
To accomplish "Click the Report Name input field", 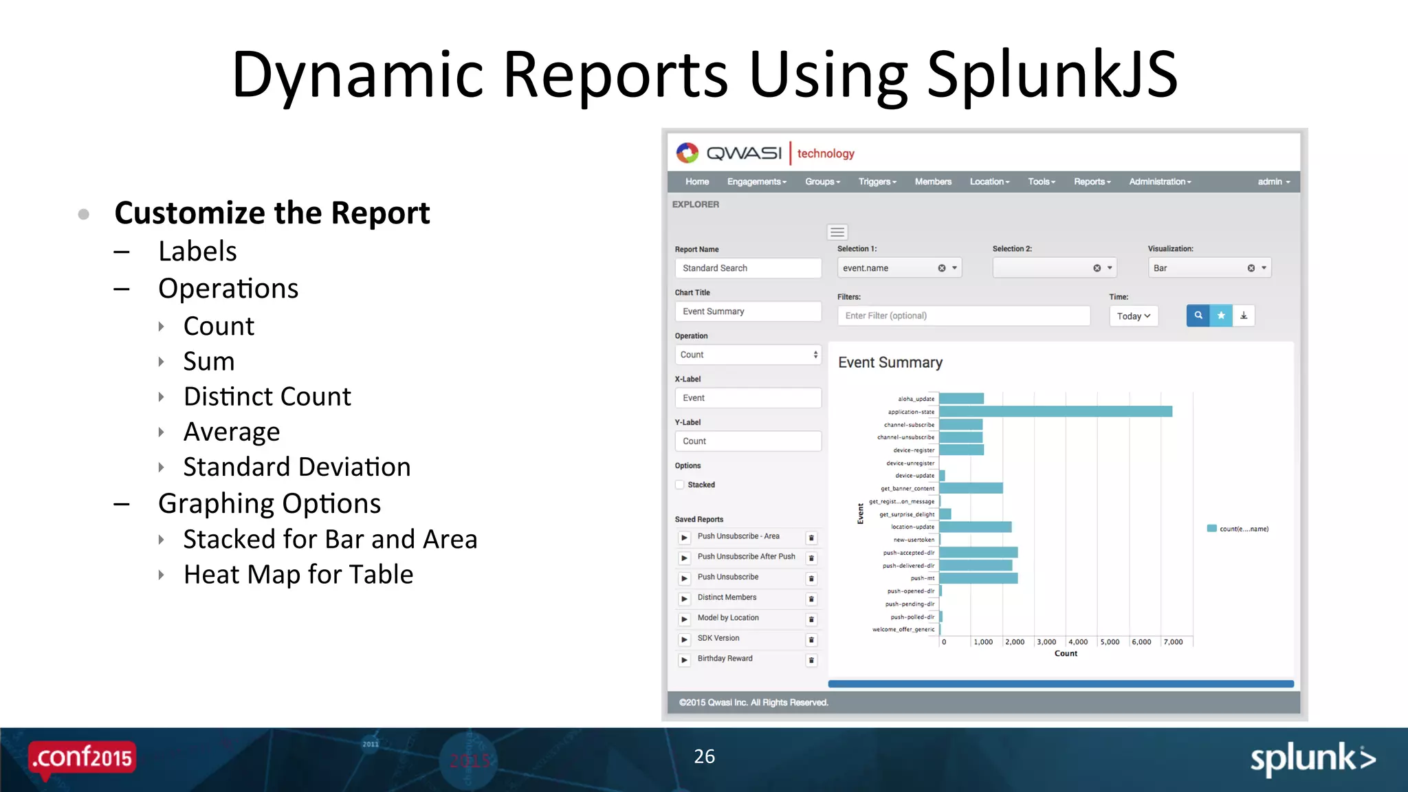I will (x=748, y=268).
